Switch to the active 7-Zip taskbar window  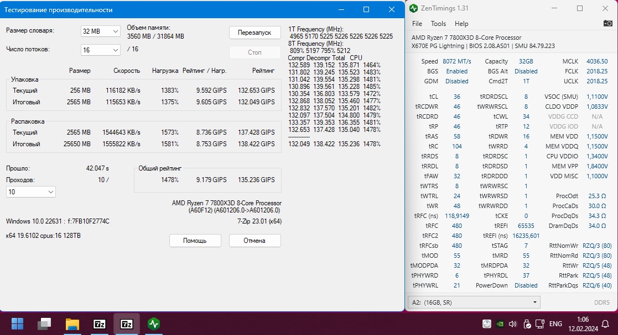127,324
